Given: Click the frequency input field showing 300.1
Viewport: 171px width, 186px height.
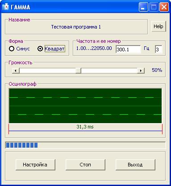Looking at the screenshot, I should click(x=128, y=50).
